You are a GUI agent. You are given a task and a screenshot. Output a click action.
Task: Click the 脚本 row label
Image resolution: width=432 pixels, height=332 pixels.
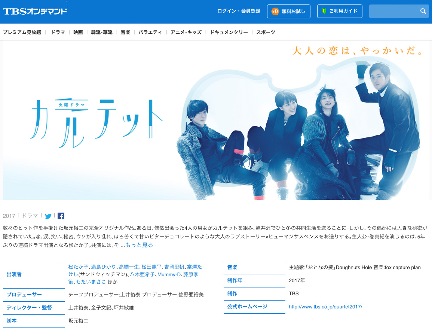[x=12, y=321]
